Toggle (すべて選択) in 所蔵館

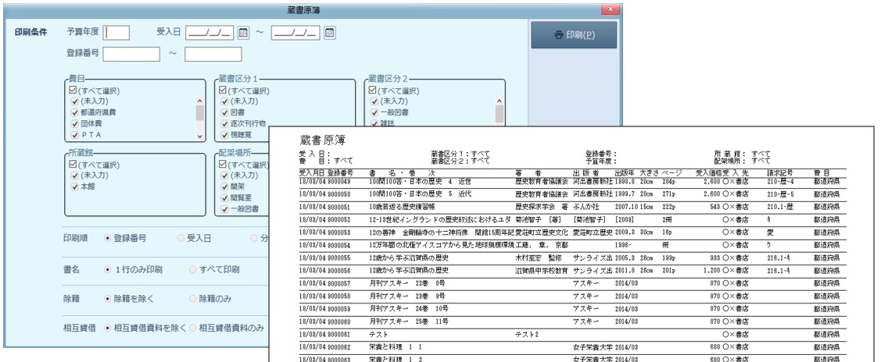point(73,165)
